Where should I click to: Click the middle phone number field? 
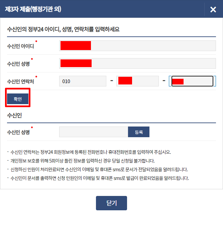(137, 81)
